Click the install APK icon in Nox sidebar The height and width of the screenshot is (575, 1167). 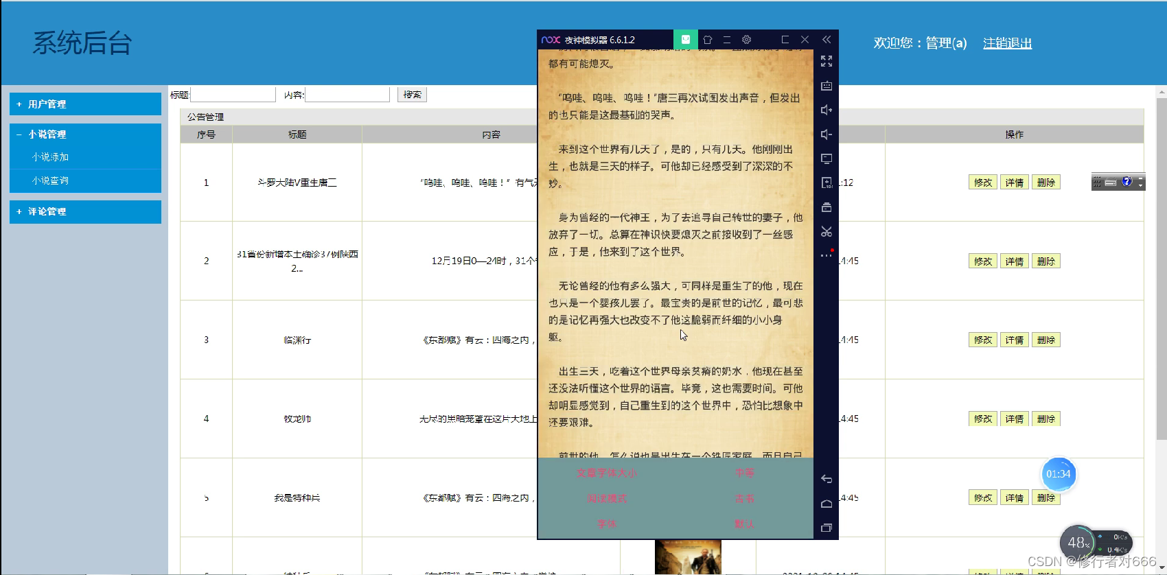pyautogui.click(x=827, y=183)
